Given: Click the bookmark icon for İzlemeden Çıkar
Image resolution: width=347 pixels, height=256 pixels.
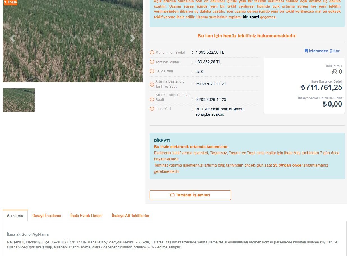Looking at the screenshot, I should tap(306, 51).
